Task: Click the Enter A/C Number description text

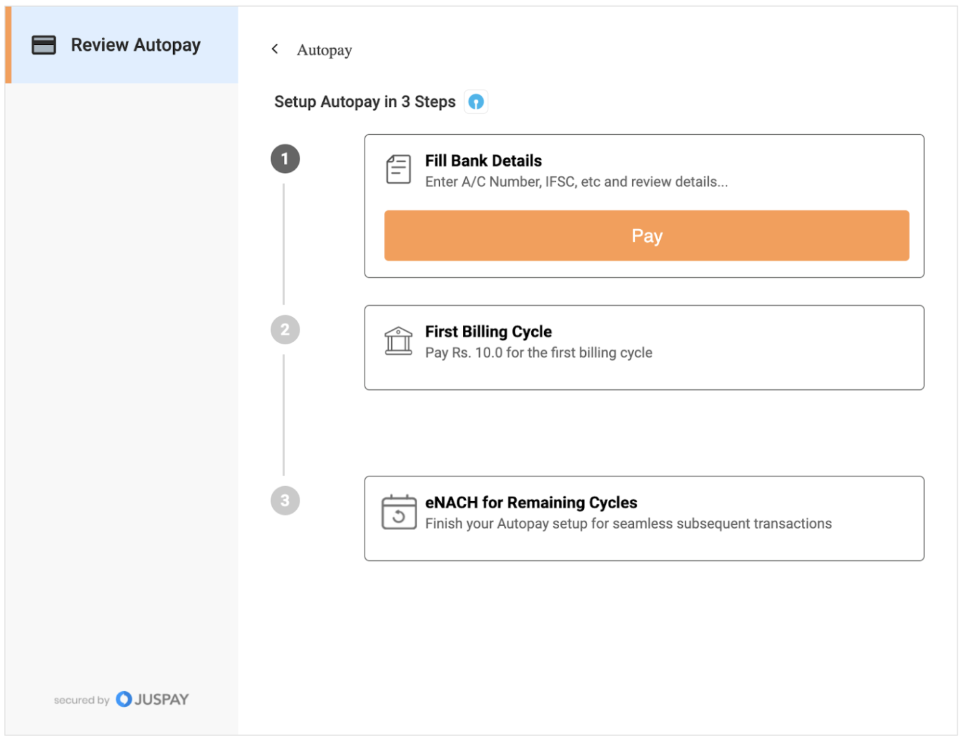Action: [x=576, y=182]
